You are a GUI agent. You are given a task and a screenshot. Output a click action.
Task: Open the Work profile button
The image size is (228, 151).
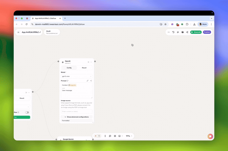pos(203,24)
